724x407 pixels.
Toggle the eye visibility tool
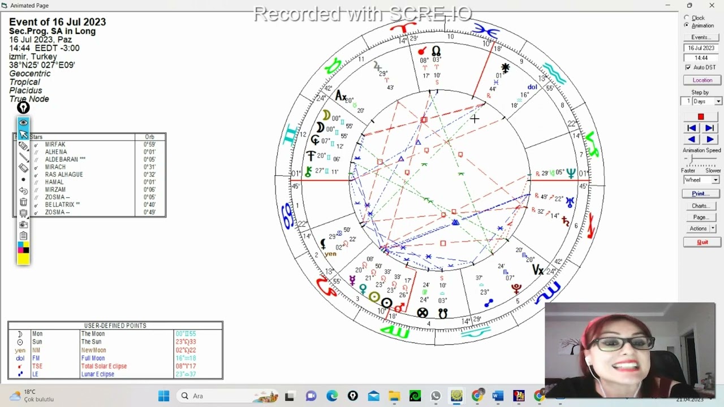[23, 122]
